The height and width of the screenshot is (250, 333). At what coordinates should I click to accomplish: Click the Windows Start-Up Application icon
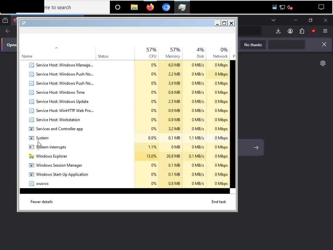pyautogui.click(x=32, y=174)
